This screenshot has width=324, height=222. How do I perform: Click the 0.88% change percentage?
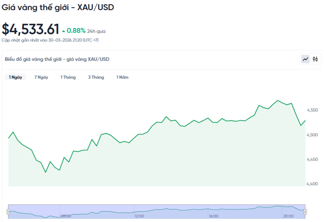coord(76,31)
